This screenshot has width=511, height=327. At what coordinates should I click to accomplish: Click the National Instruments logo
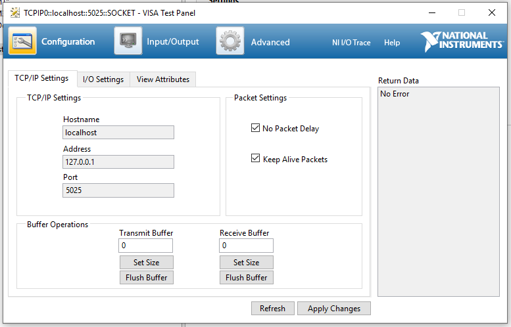462,41
